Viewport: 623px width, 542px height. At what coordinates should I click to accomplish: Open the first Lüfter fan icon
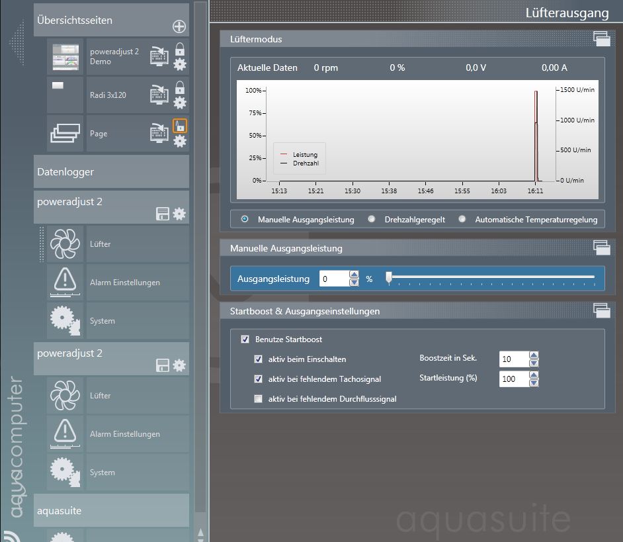pos(65,244)
